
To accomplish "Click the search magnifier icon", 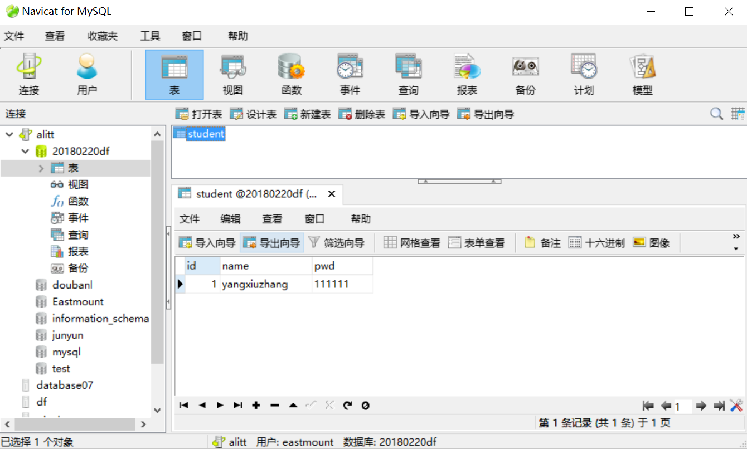I will tap(717, 114).
